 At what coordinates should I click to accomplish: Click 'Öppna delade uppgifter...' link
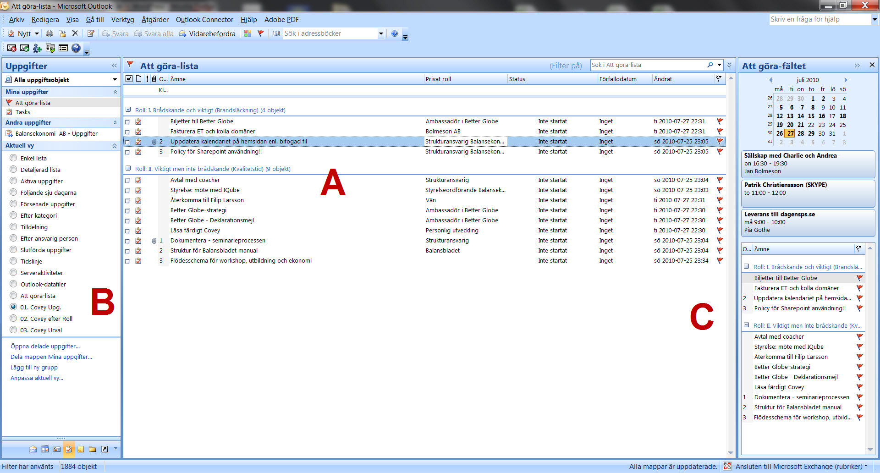click(45, 346)
